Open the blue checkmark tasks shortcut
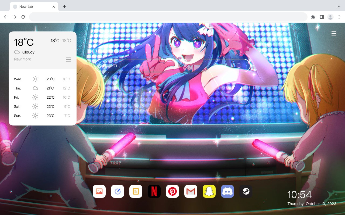The height and width of the screenshot is (215, 345). pos(118,191)
